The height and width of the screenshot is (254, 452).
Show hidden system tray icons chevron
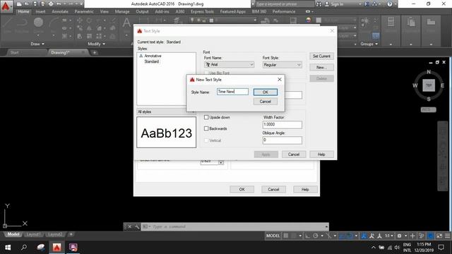(374, 248)
